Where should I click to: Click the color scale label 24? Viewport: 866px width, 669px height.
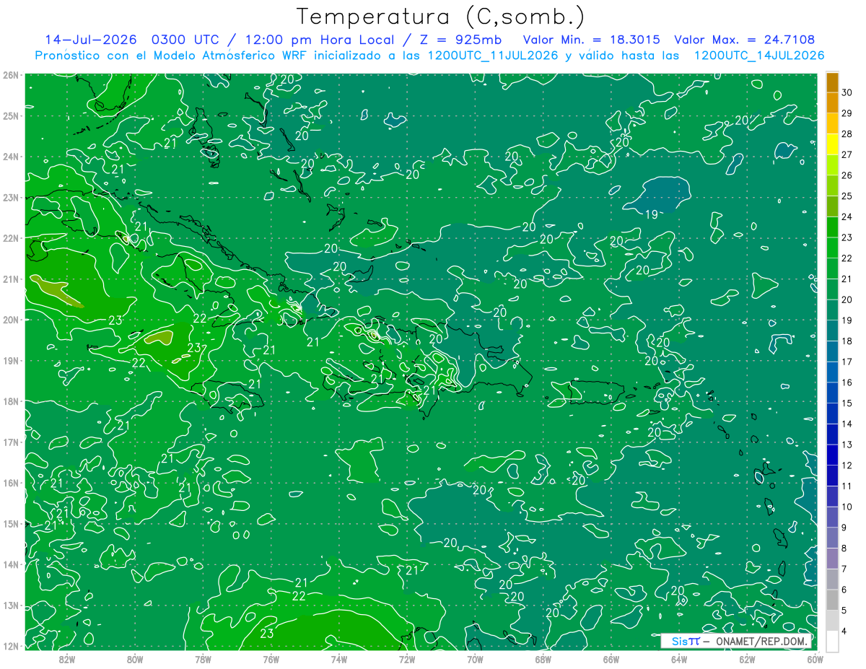847,217
